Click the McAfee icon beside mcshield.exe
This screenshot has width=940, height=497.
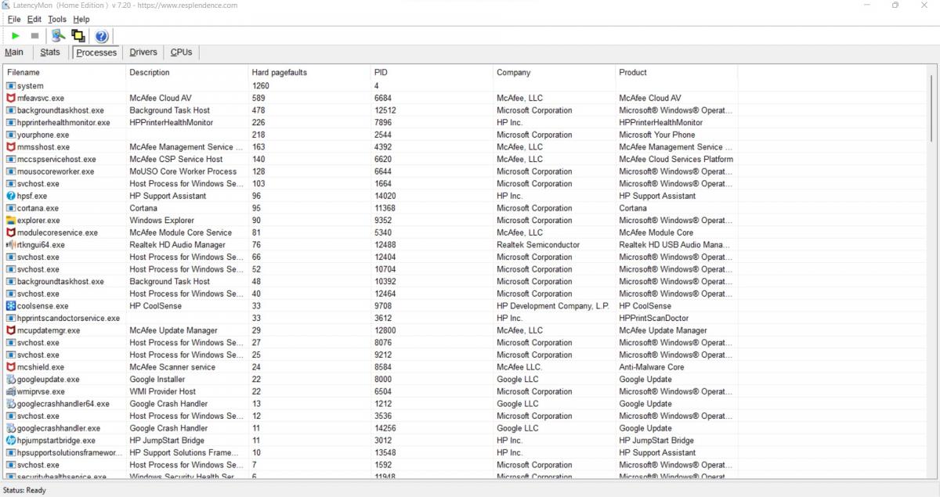11,367
